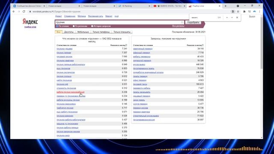Image resolution: width=274 pixels, height=154 pixels.
Task: Open the Все регионы region selector
Action: pos(178,26)
